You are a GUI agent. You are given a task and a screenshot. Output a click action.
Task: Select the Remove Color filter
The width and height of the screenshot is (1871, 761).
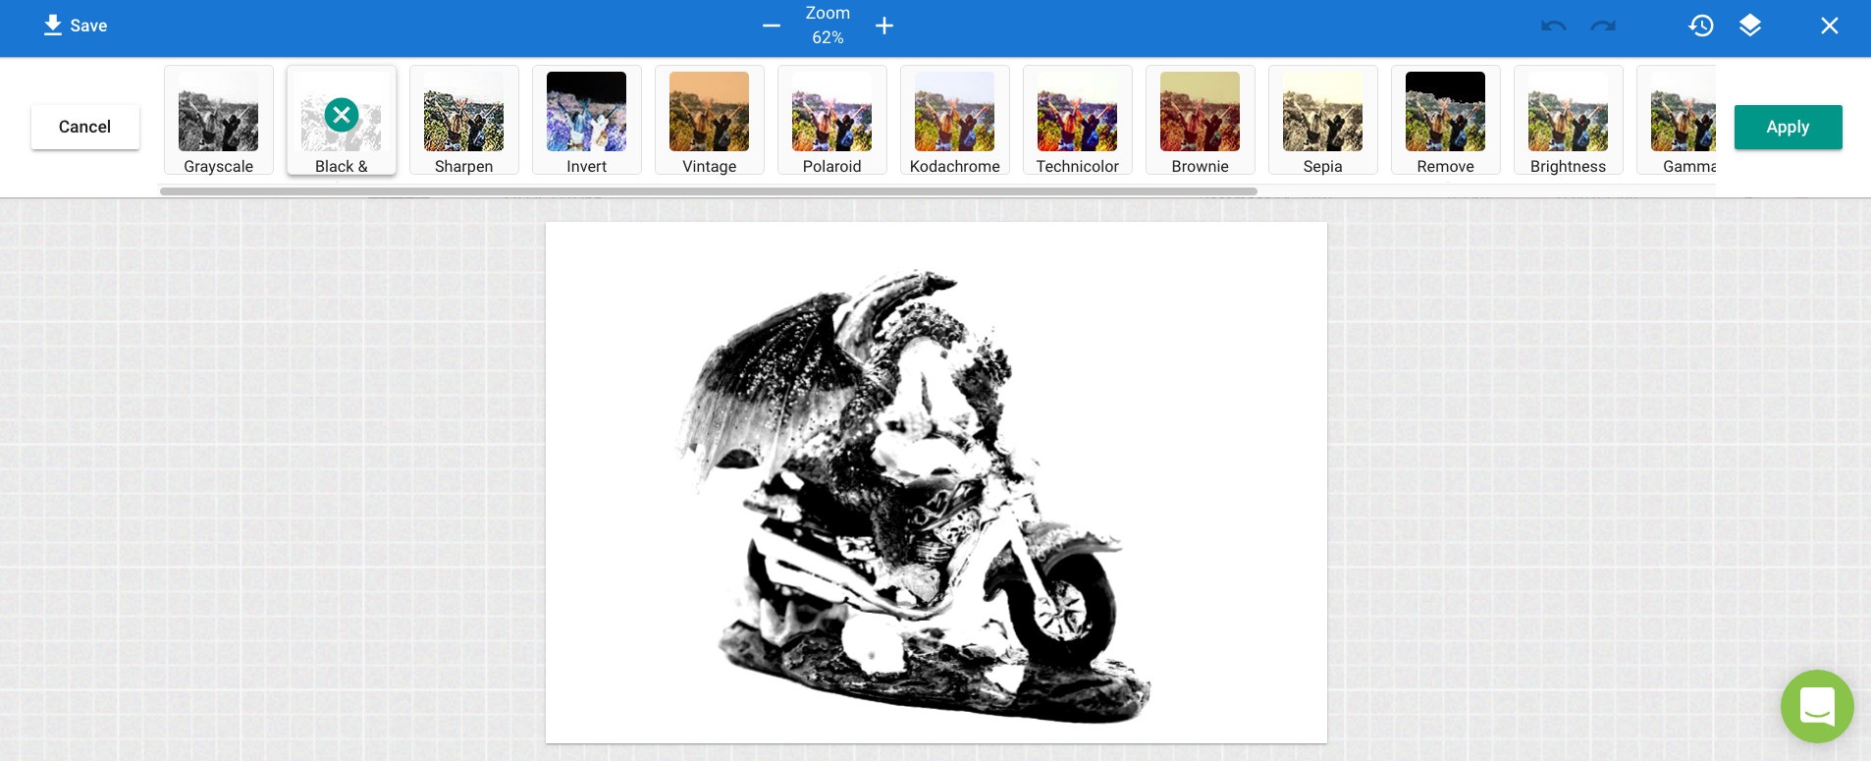click(x=1446, y=121)
